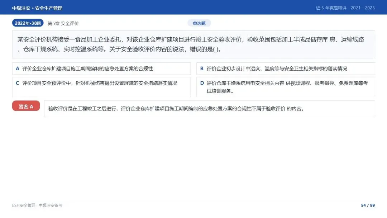
Task: Click the answer explanation starting 验收评价是在工程竣工之后
Action: [x=209, y=109]
